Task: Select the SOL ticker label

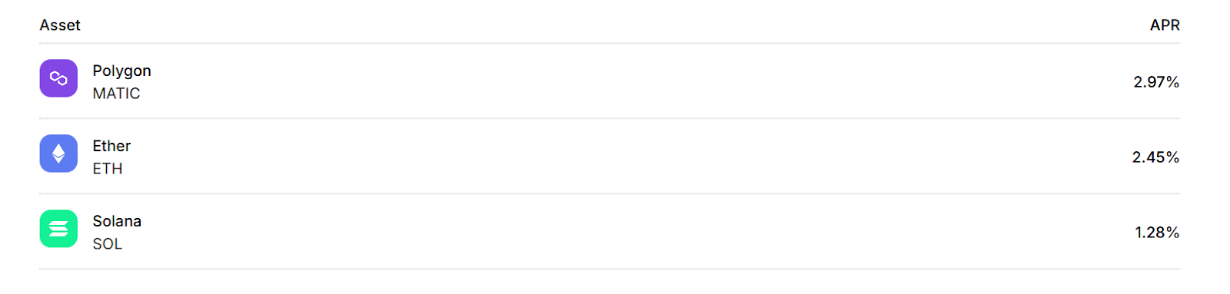Action: click(x=108, y=244)
